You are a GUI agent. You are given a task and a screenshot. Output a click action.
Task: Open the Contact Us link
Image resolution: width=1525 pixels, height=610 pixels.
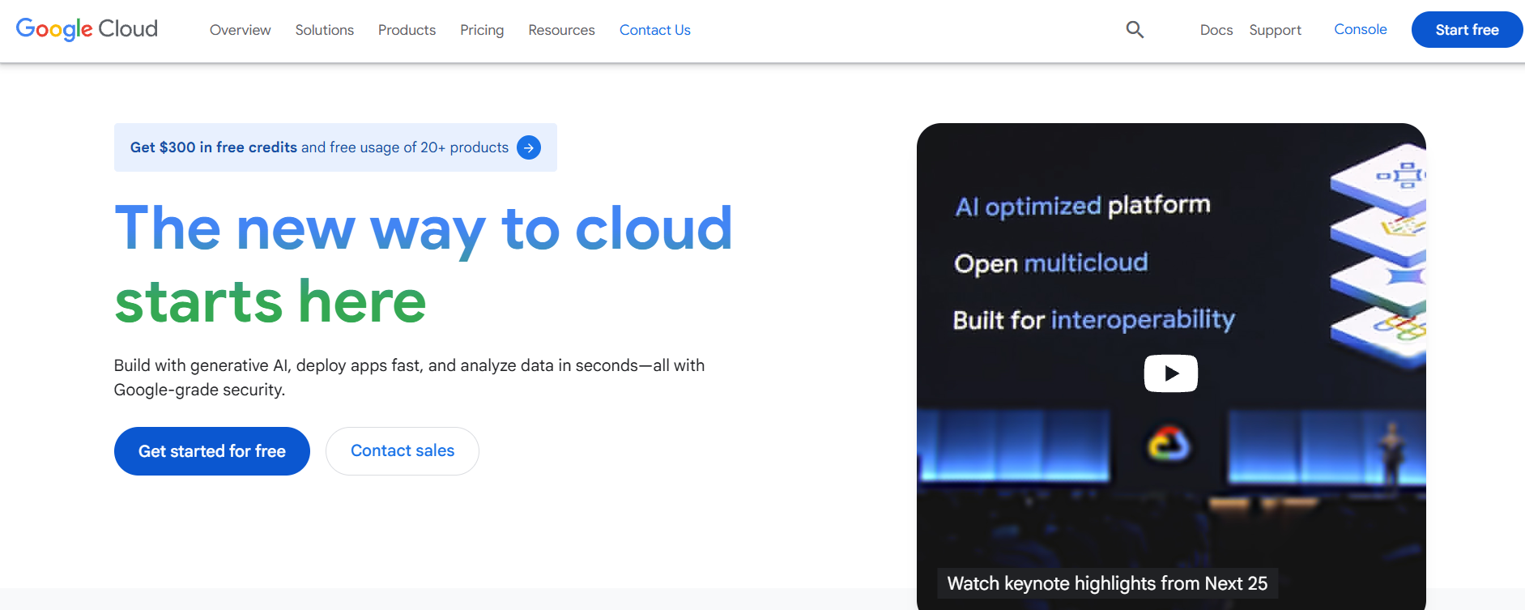[x=654, y=30]
